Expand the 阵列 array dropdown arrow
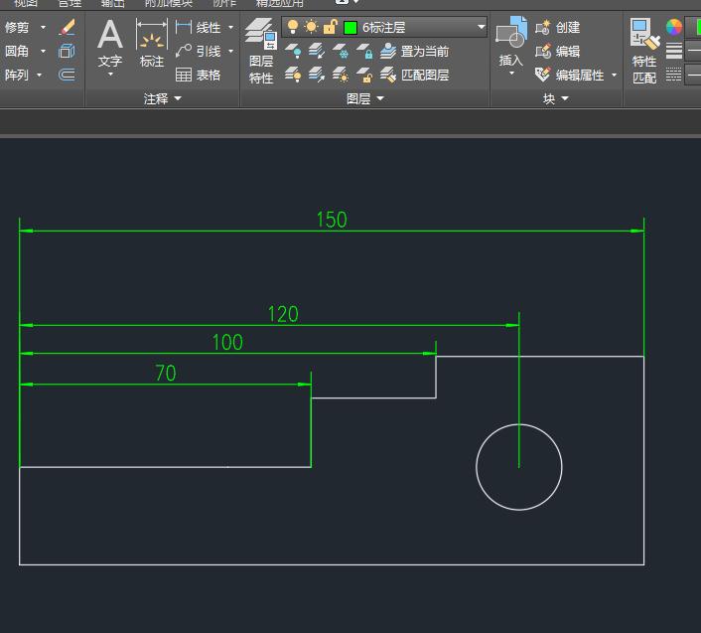Screen dimensions: 701x633 coord(40,75)
